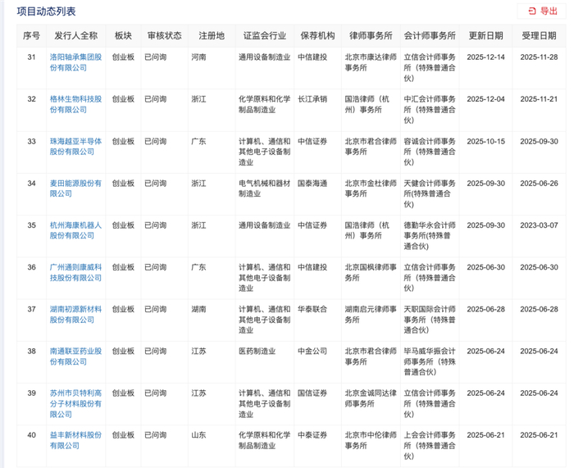Screen dimensions: 574x468
Task: Click the 保荐机构 column header
Action: point(317,35)
